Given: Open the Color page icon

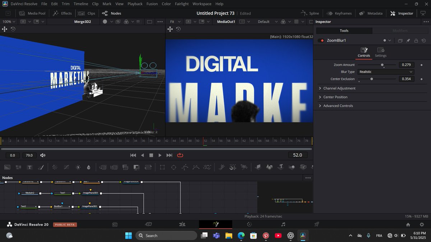Looking at the screenshot, I should click(249, 224).
